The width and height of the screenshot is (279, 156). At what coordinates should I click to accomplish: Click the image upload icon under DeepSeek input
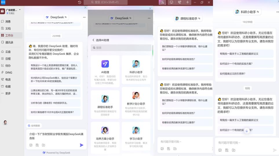coord(31,145)
